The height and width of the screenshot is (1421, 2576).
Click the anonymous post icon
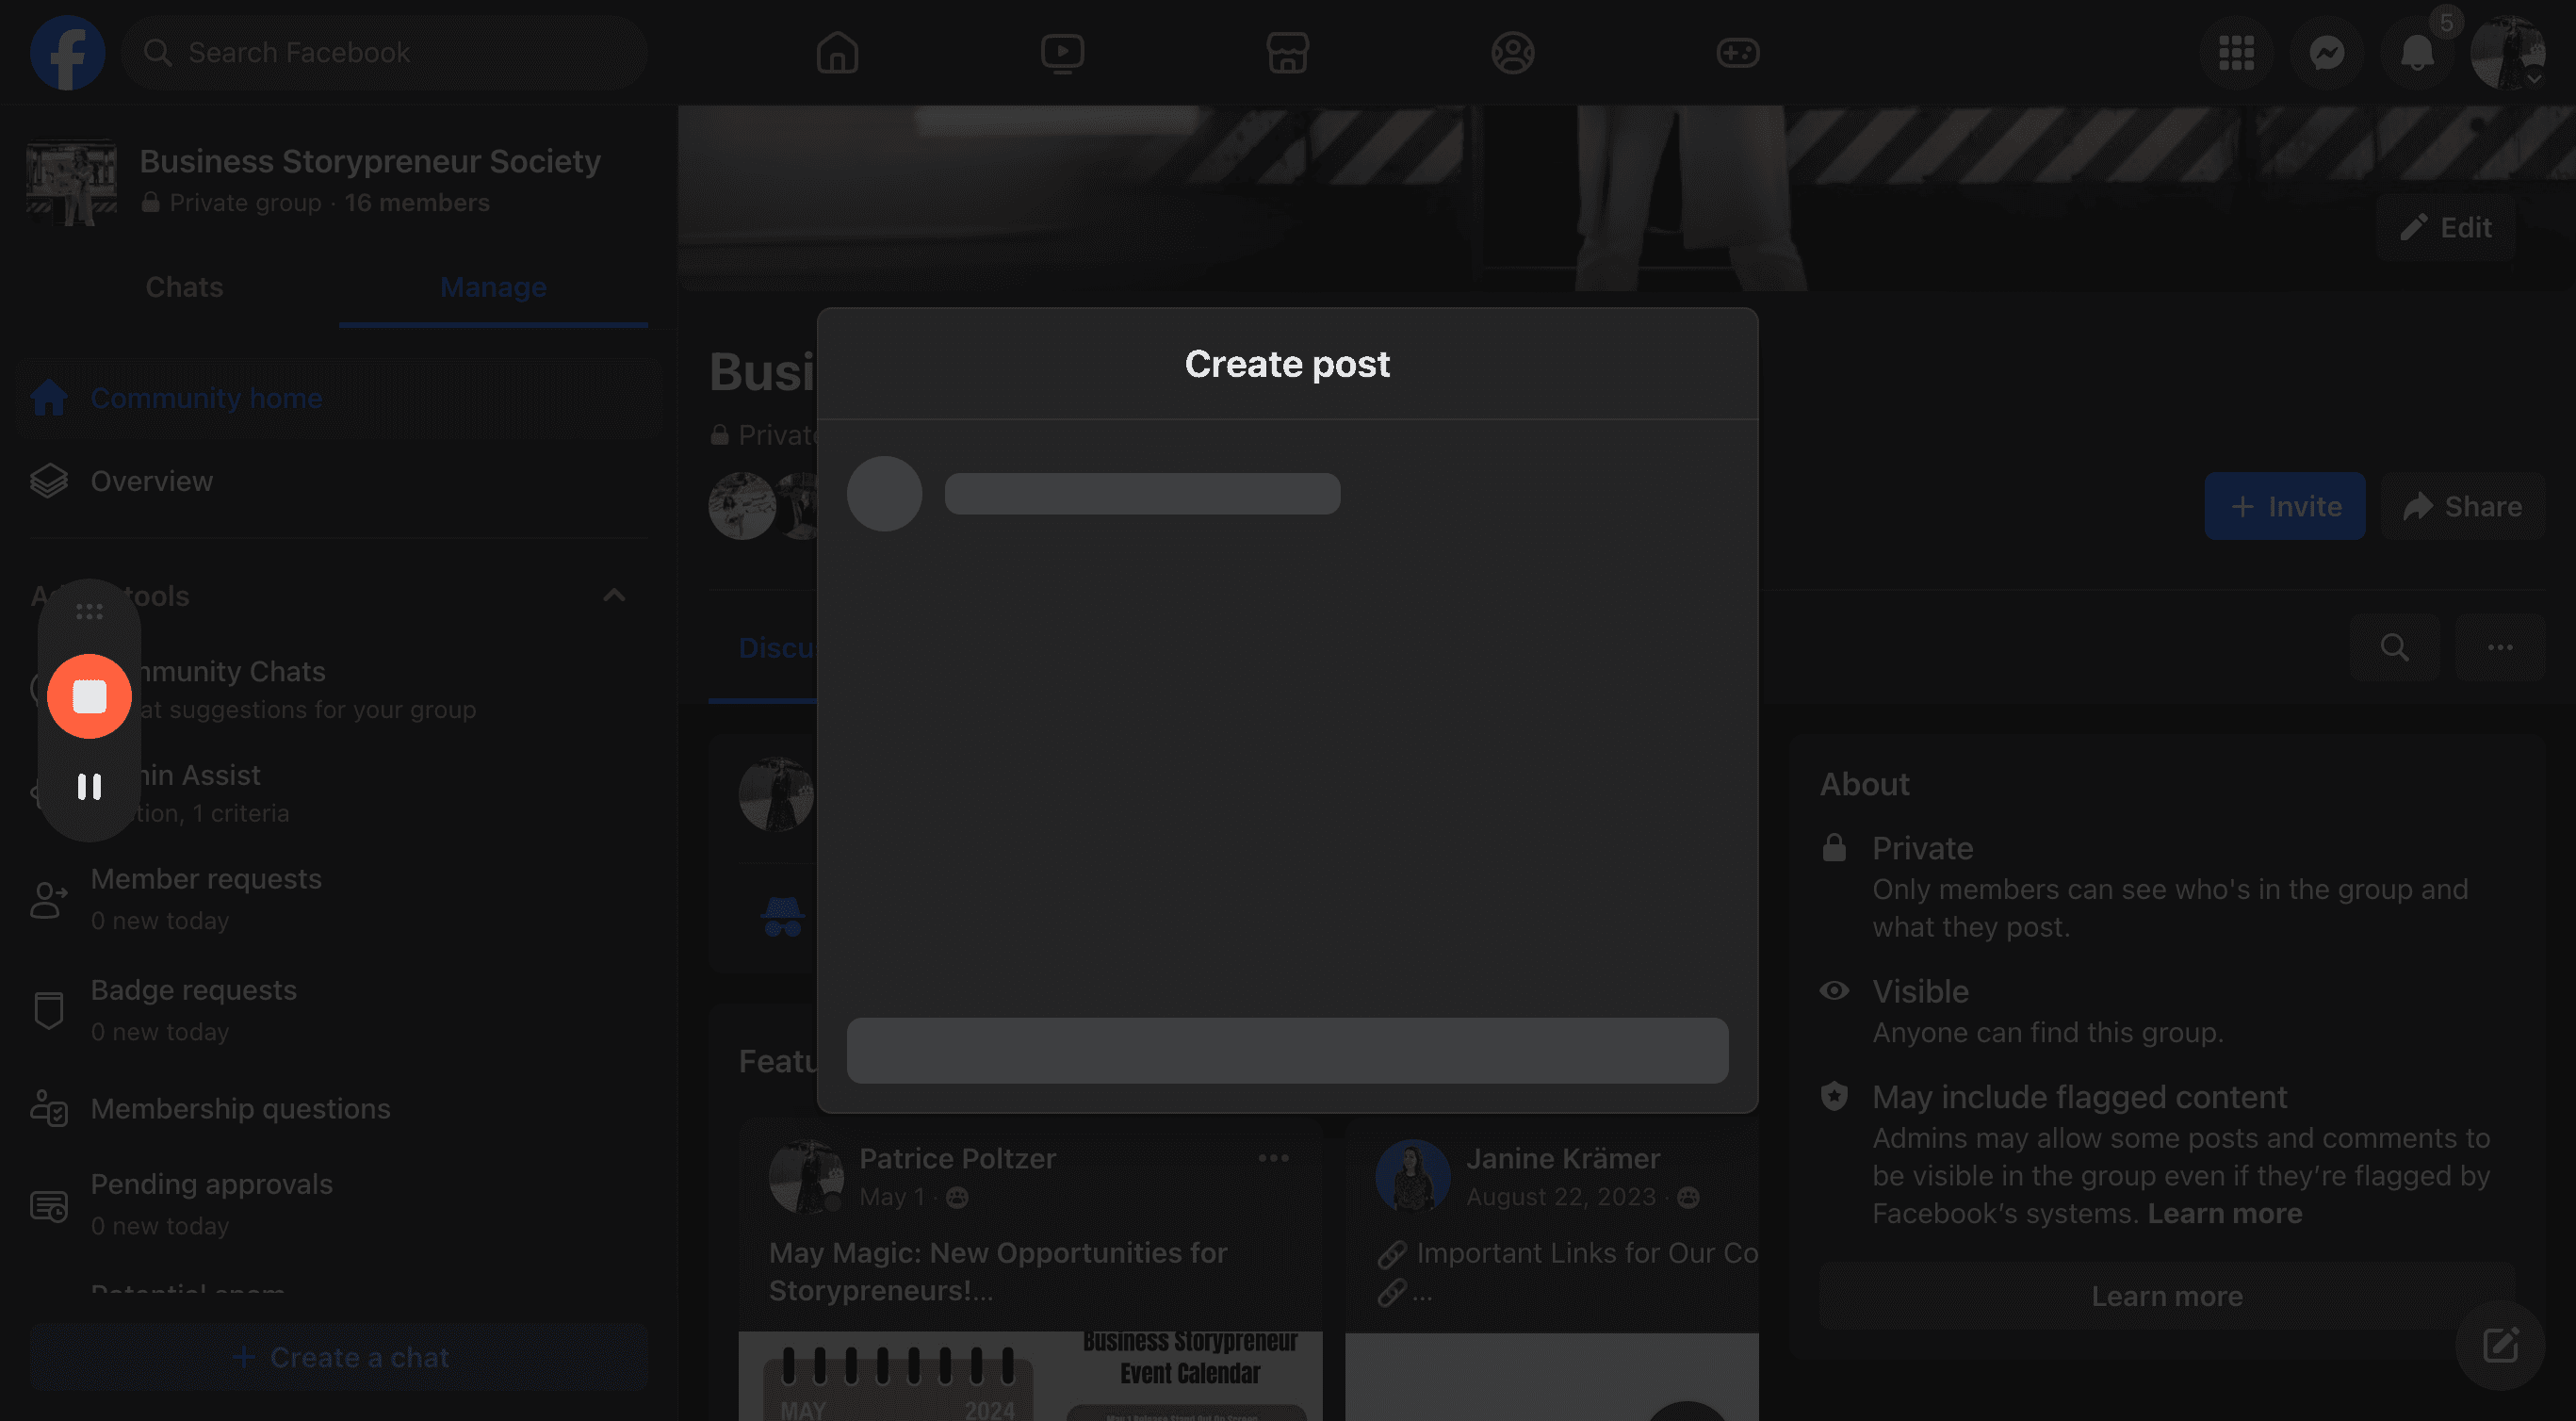click(x=782, y=917)
